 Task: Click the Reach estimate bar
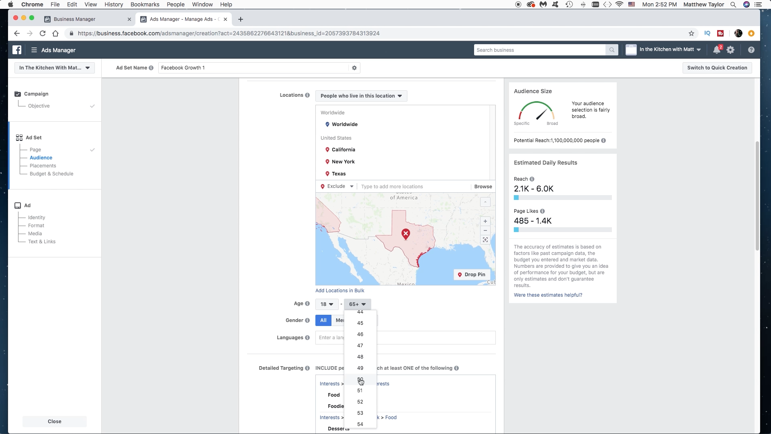point(563,198)
